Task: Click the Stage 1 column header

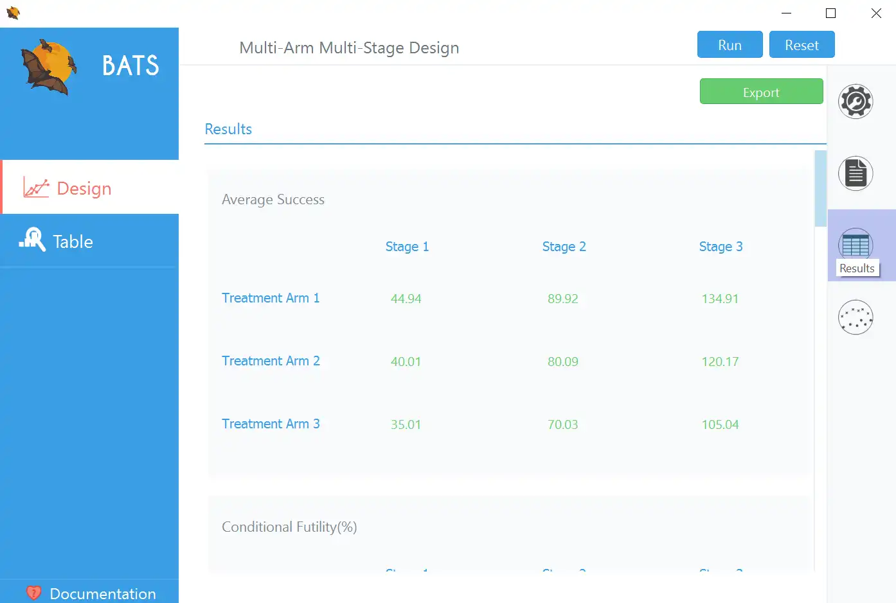Action: [x=407, y=247]
